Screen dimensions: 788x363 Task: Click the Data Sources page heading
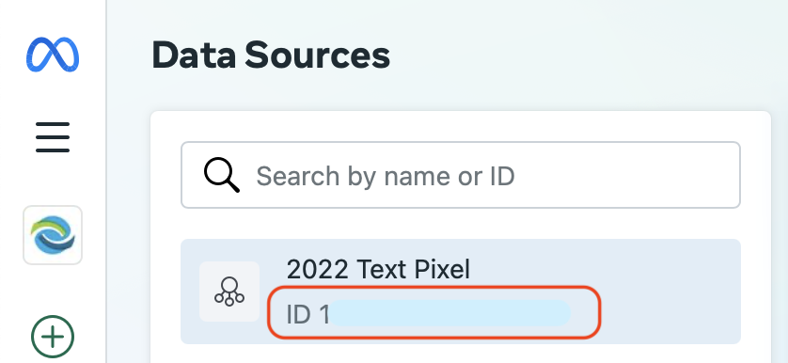271,55
